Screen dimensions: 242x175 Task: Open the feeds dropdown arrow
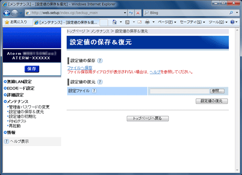click(134, 22)
